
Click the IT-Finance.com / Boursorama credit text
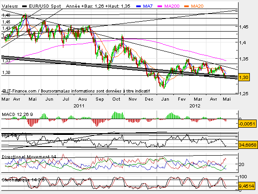[33, 91]
